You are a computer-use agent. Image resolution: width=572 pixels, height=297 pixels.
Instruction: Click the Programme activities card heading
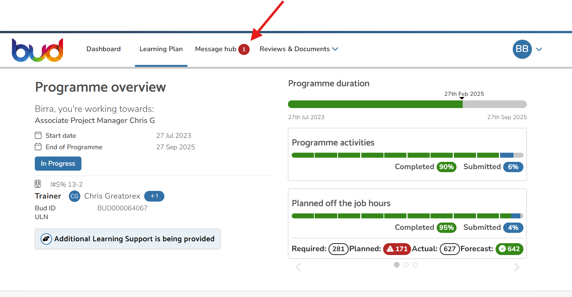[333, 143]
